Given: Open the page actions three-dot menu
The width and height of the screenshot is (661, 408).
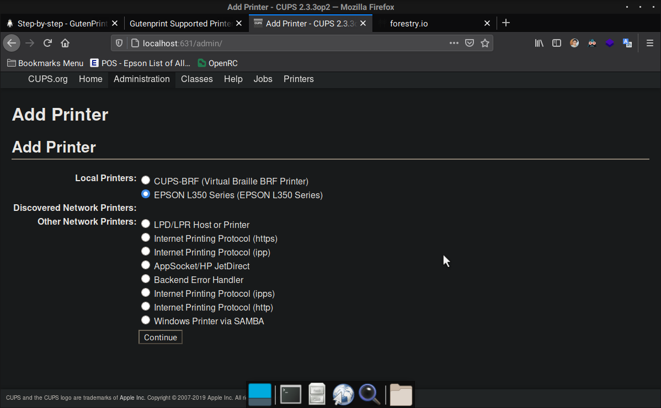Looking at the screenshot, I should pos(454,43).
